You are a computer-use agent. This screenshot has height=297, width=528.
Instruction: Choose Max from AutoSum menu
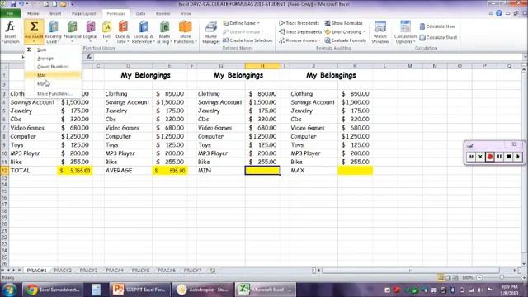click(x=53, y=75)
